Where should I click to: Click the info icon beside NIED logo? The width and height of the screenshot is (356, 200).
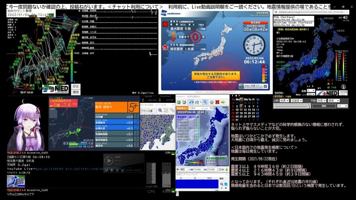click(343, 87)
